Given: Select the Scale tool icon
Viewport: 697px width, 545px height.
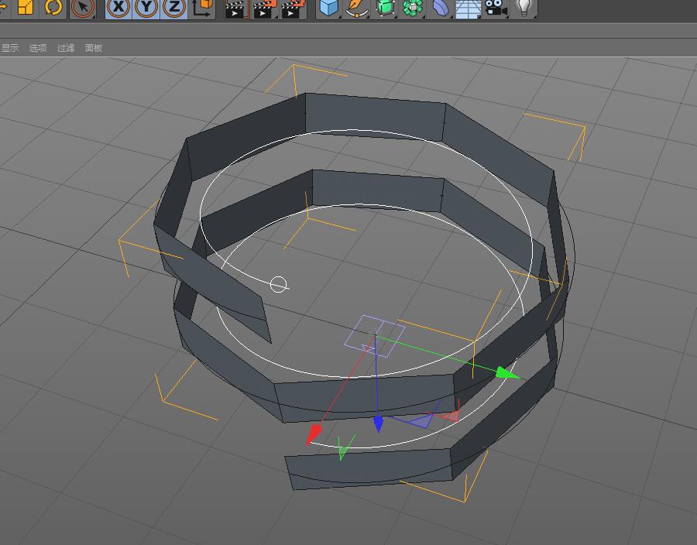Looking at the screenshot, I should point(26,8).
